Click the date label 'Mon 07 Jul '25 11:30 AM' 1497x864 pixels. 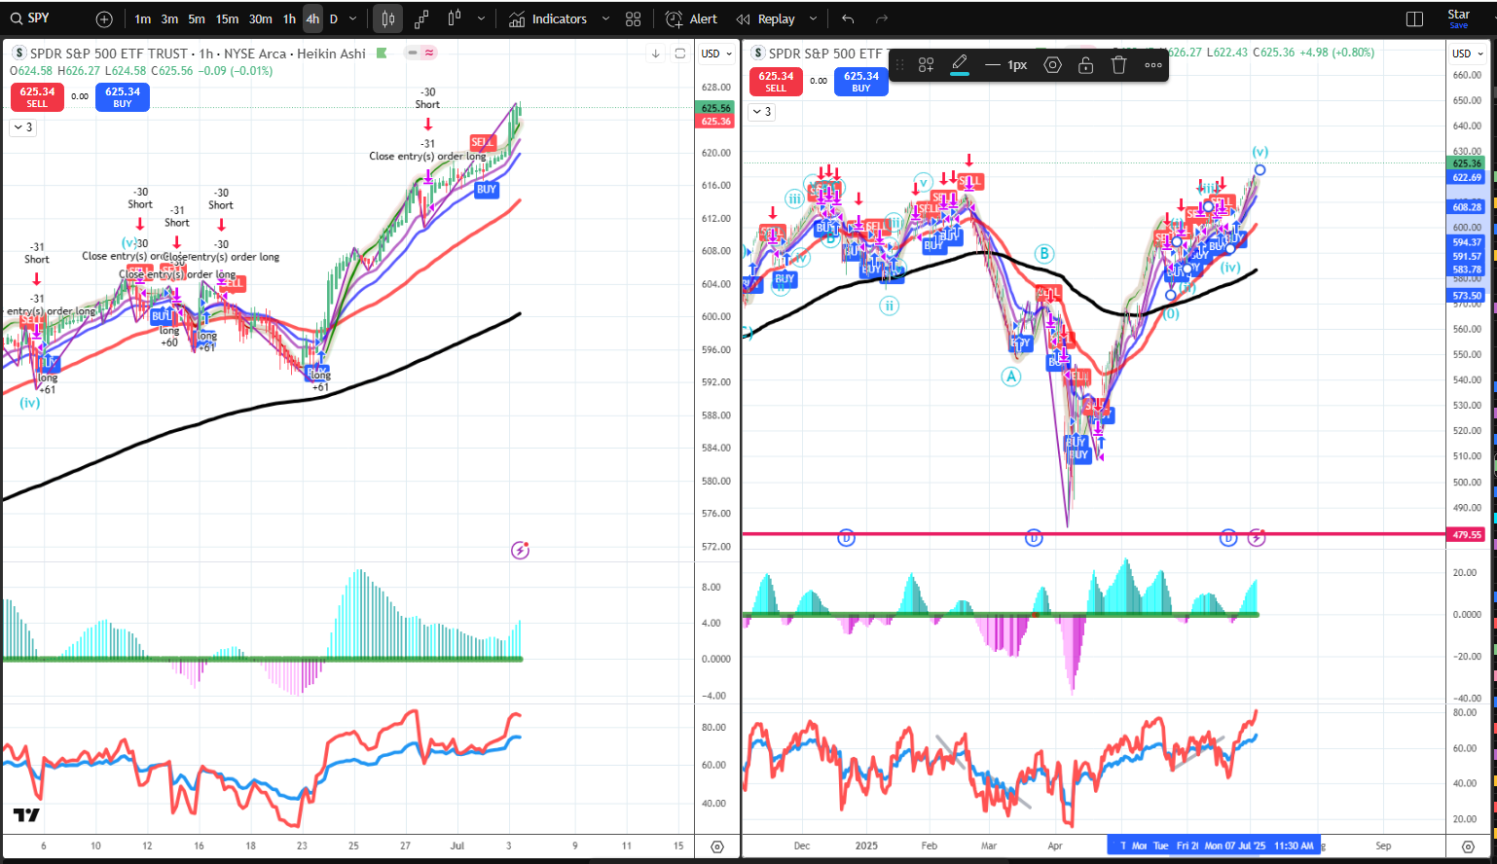coord(1259,846)
